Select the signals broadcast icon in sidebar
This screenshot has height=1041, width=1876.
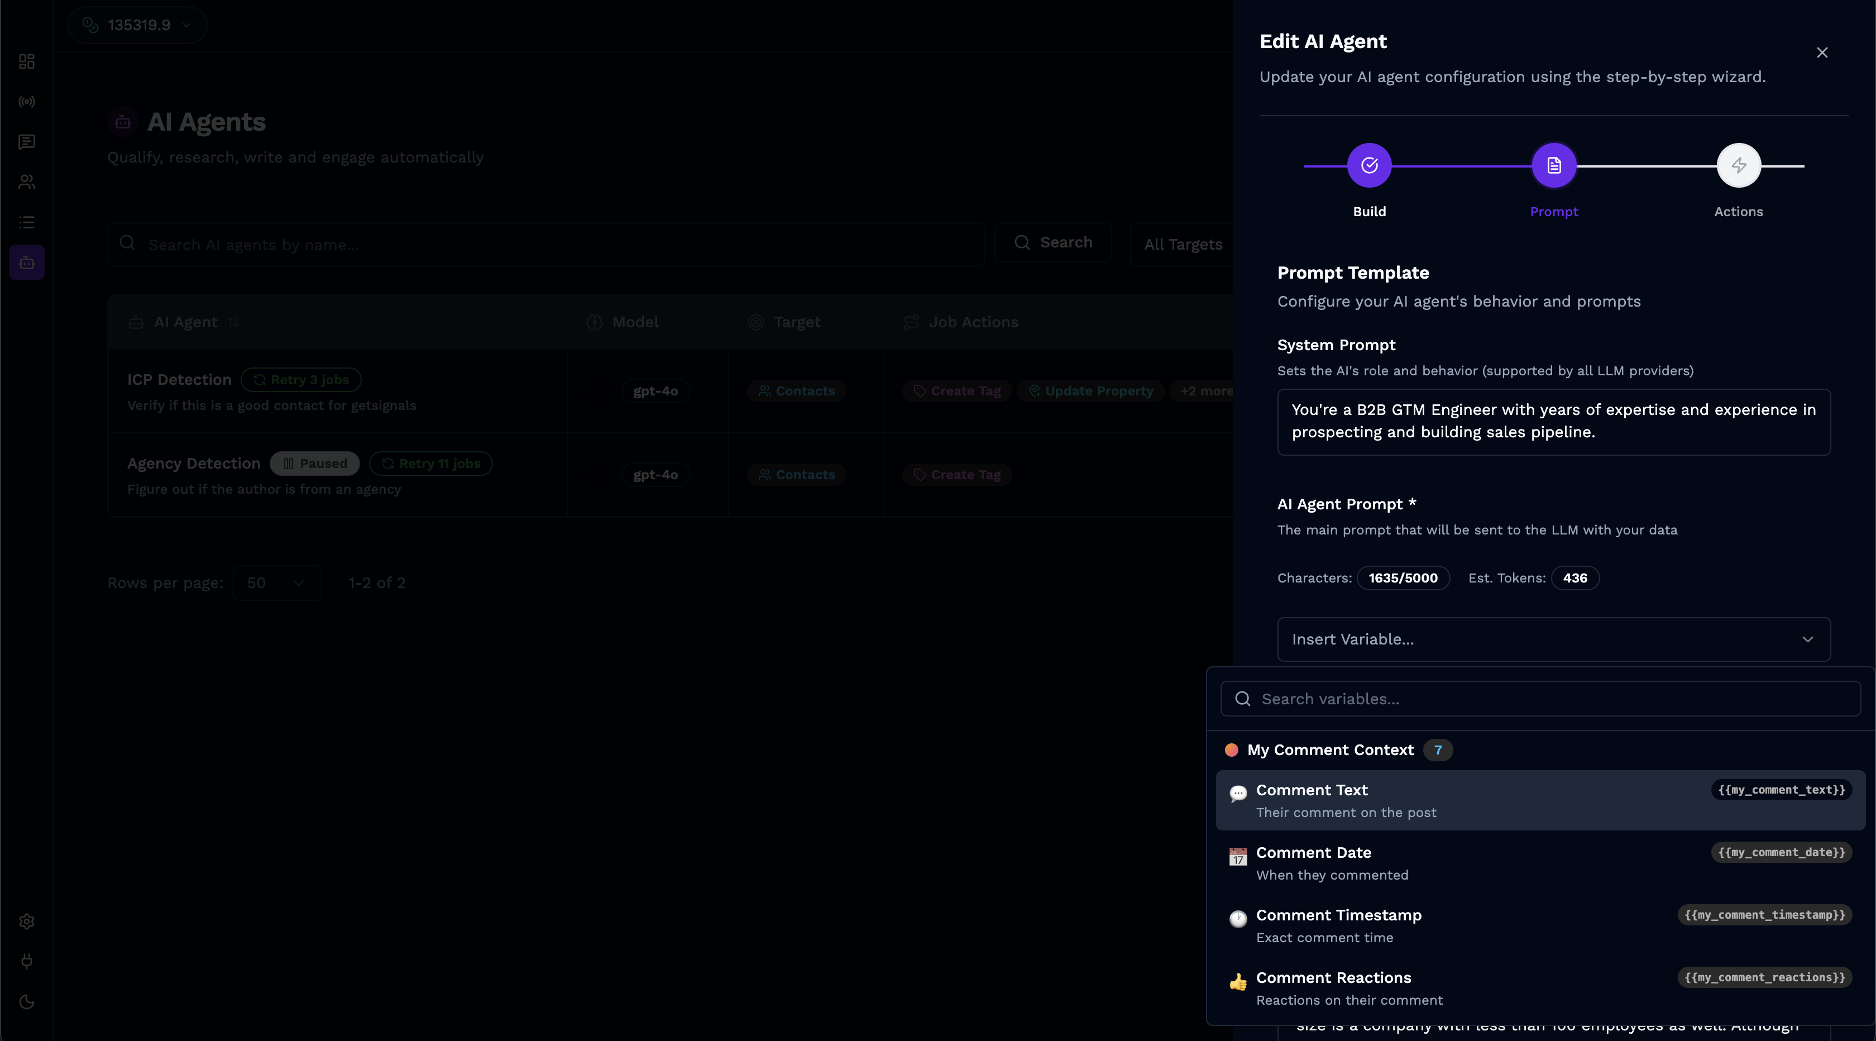click(x=26, y=101)
